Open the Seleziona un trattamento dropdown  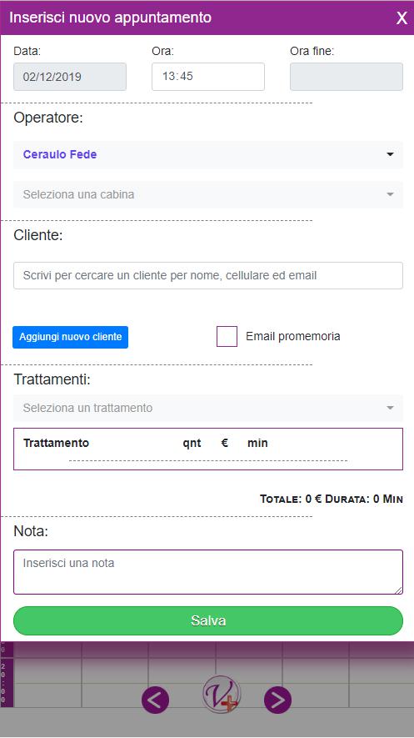(x=208, y=408)
